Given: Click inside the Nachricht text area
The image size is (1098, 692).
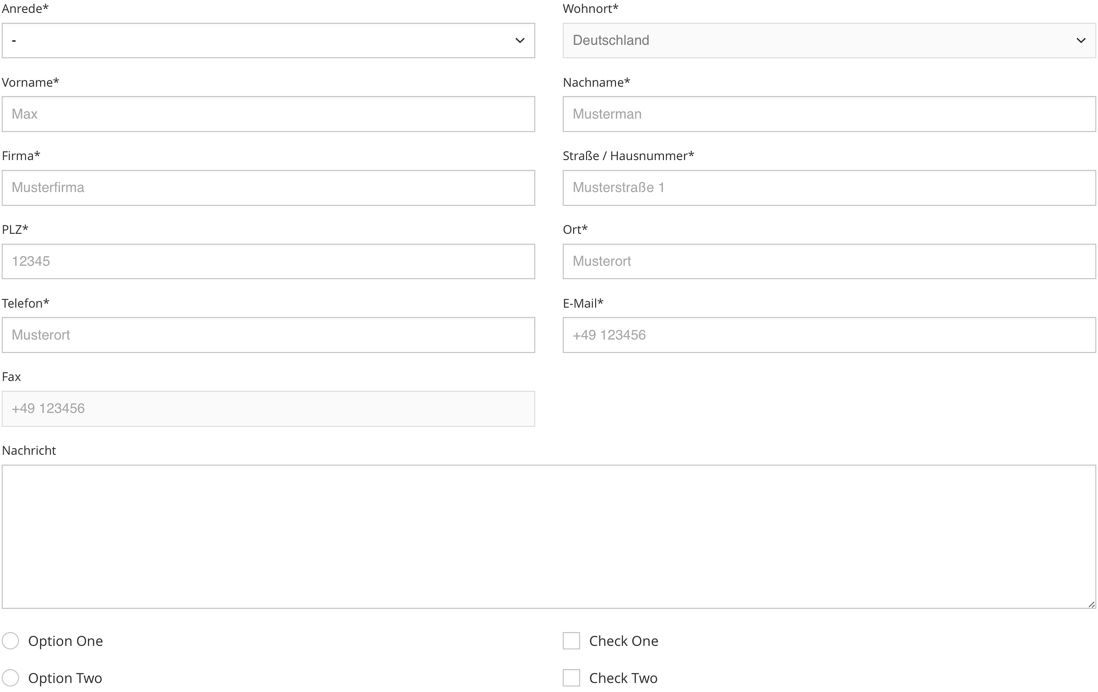Looking at the screenshot, I should click(x=549, y=536).
